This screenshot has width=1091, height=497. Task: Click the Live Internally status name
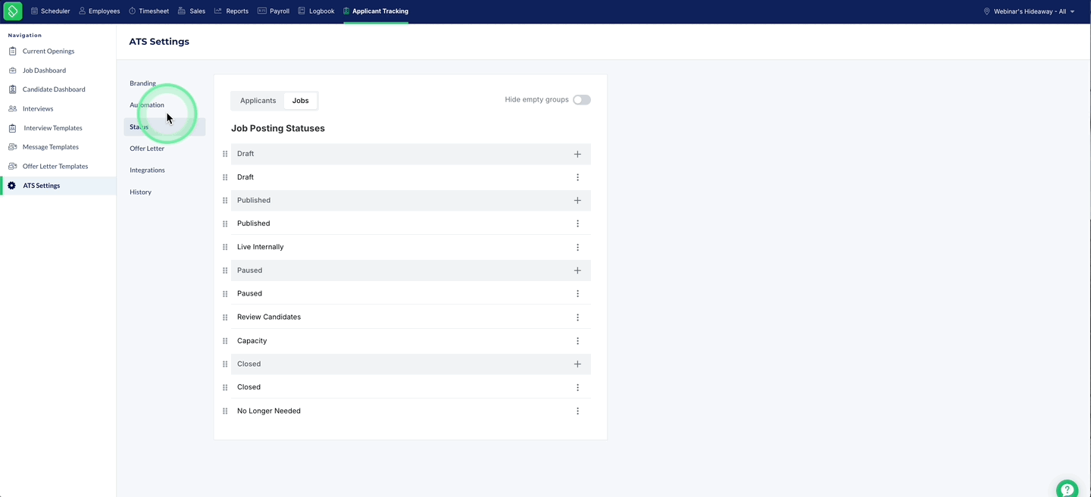click(x=261, y=247)
